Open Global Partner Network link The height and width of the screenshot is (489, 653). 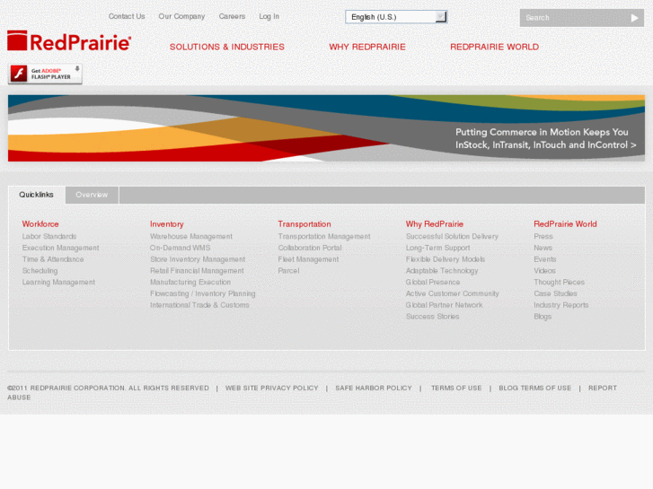[x=444, y=305]
